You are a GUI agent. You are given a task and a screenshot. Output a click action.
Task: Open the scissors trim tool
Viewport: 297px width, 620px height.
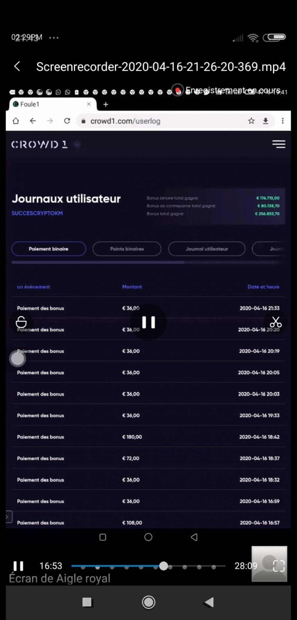click(x=276, y=322)
